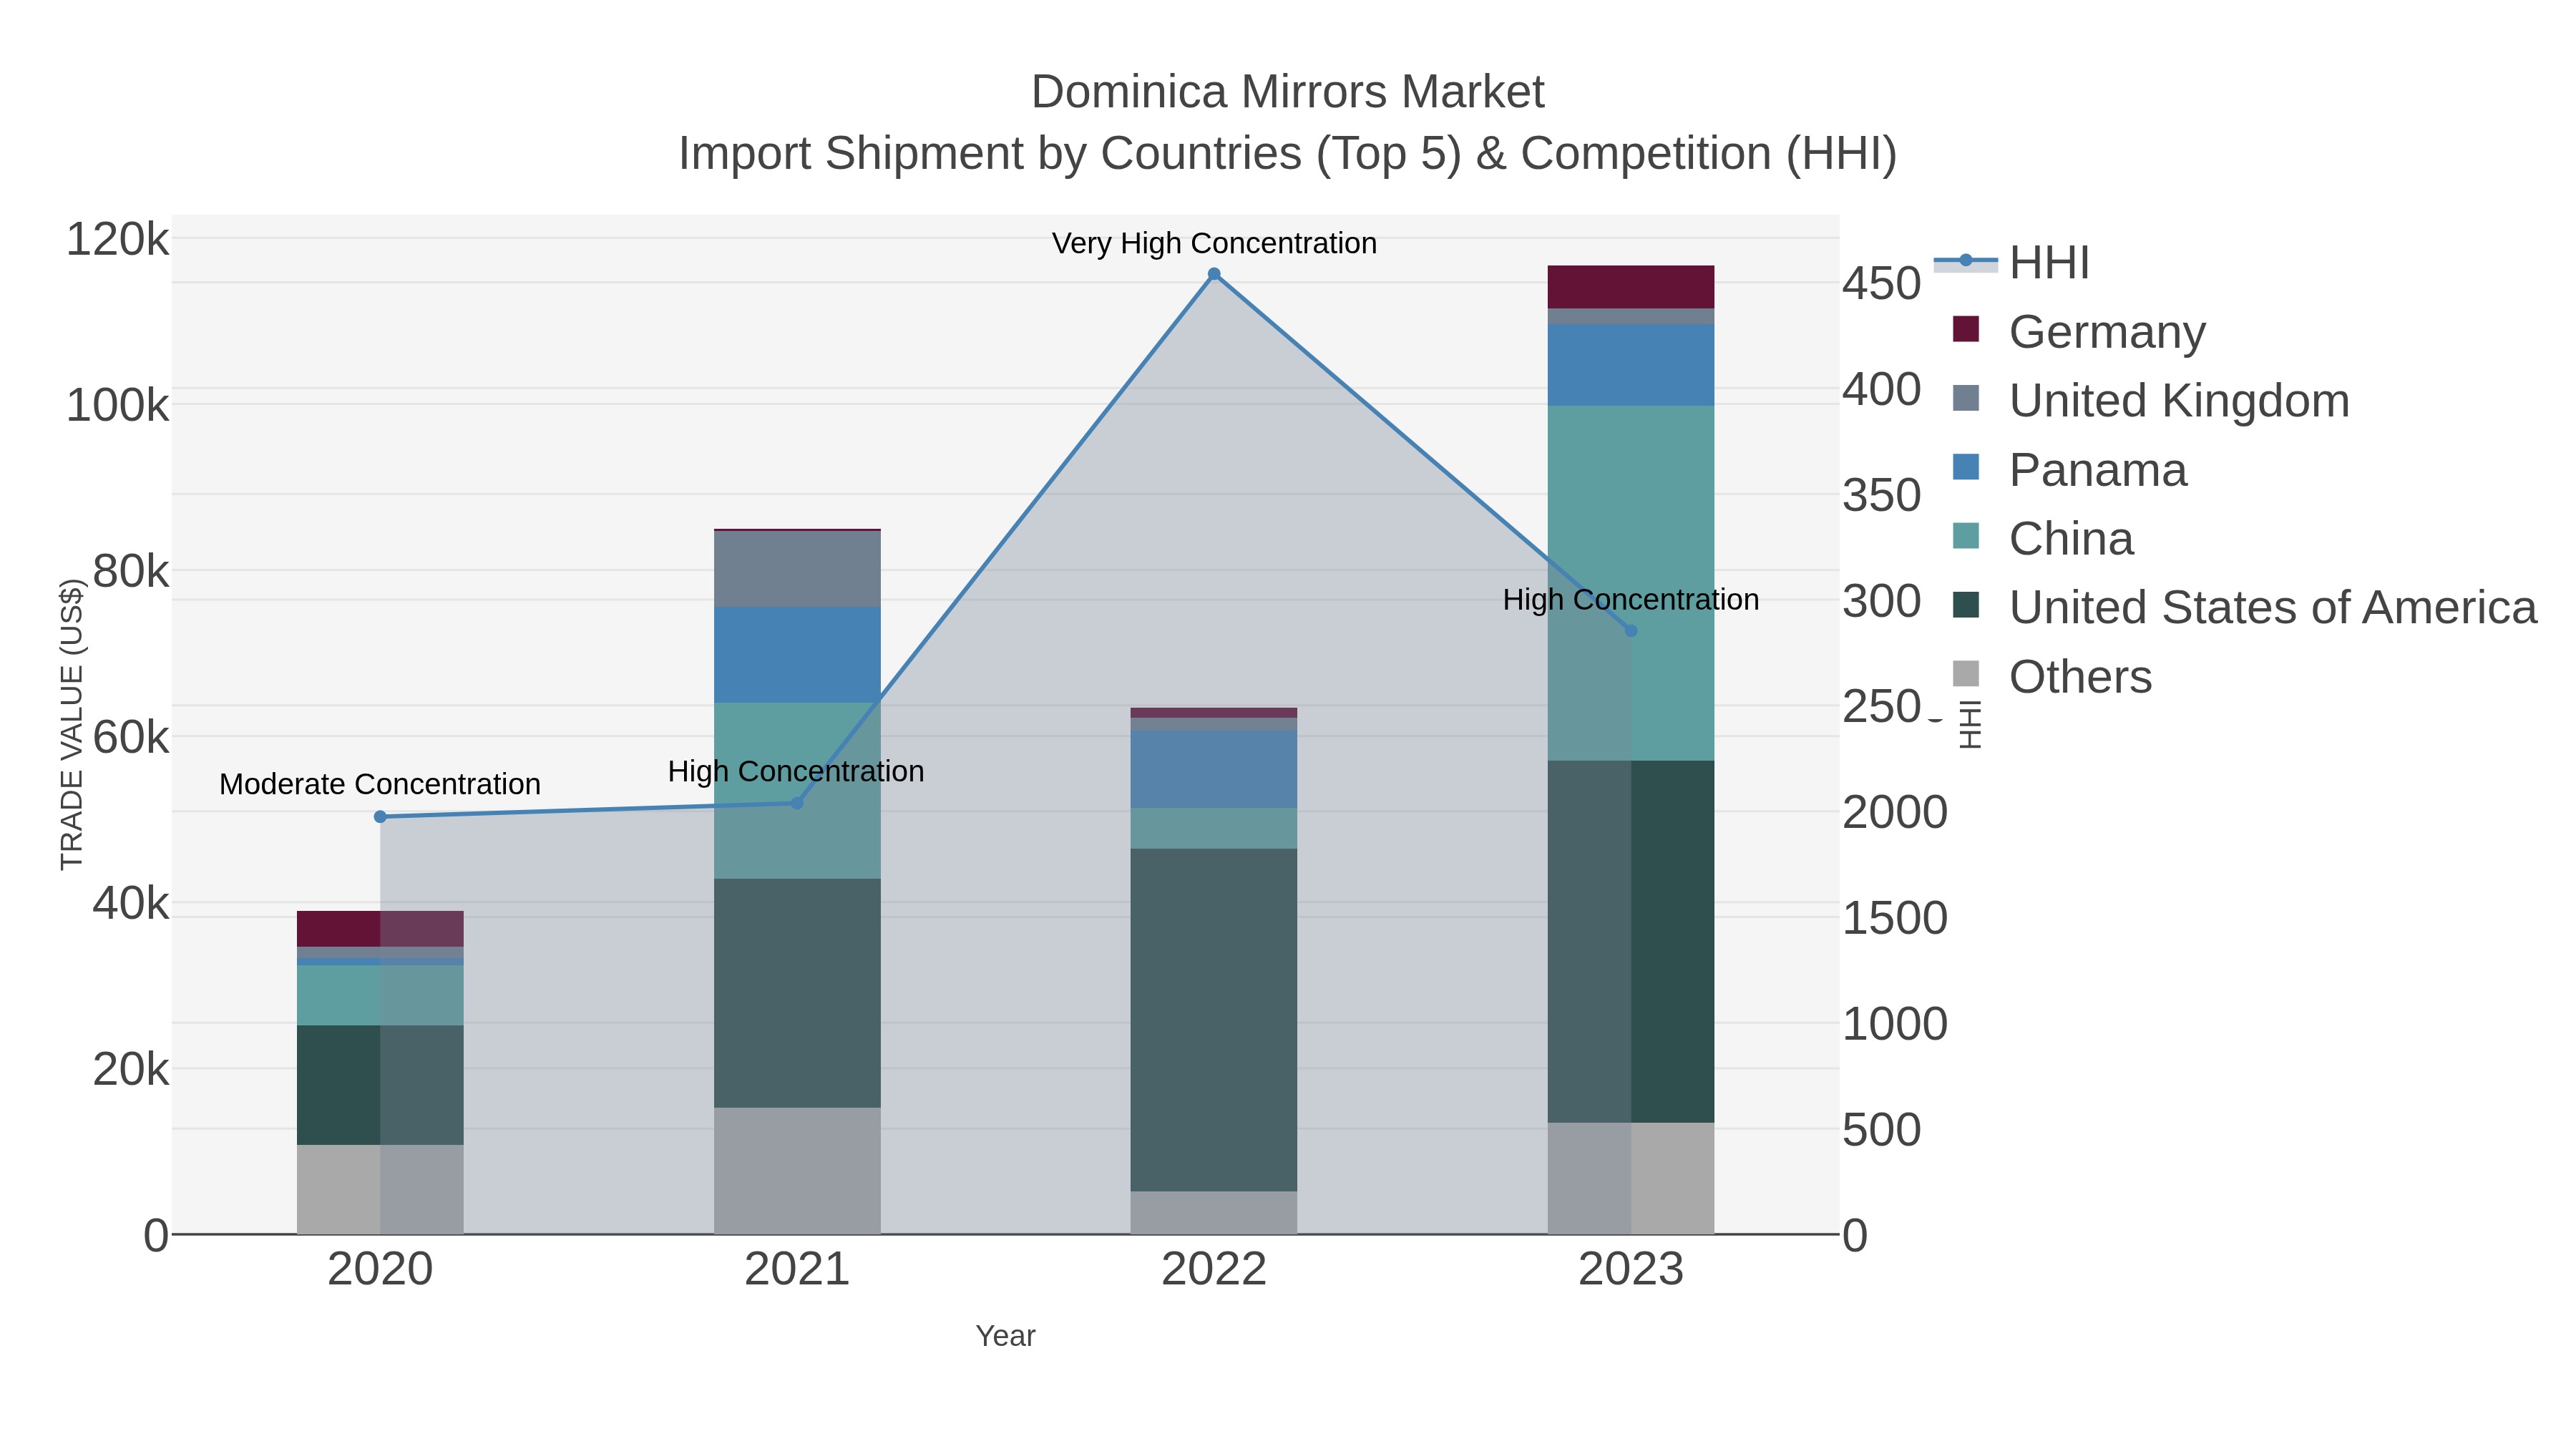
Task: Toggle the Others legend entry
Action: [x=2052, y=676]
